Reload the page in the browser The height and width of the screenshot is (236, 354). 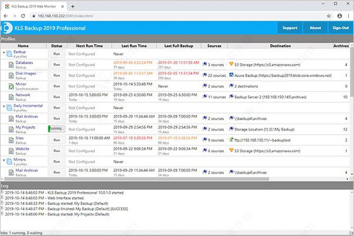point(23,16)
